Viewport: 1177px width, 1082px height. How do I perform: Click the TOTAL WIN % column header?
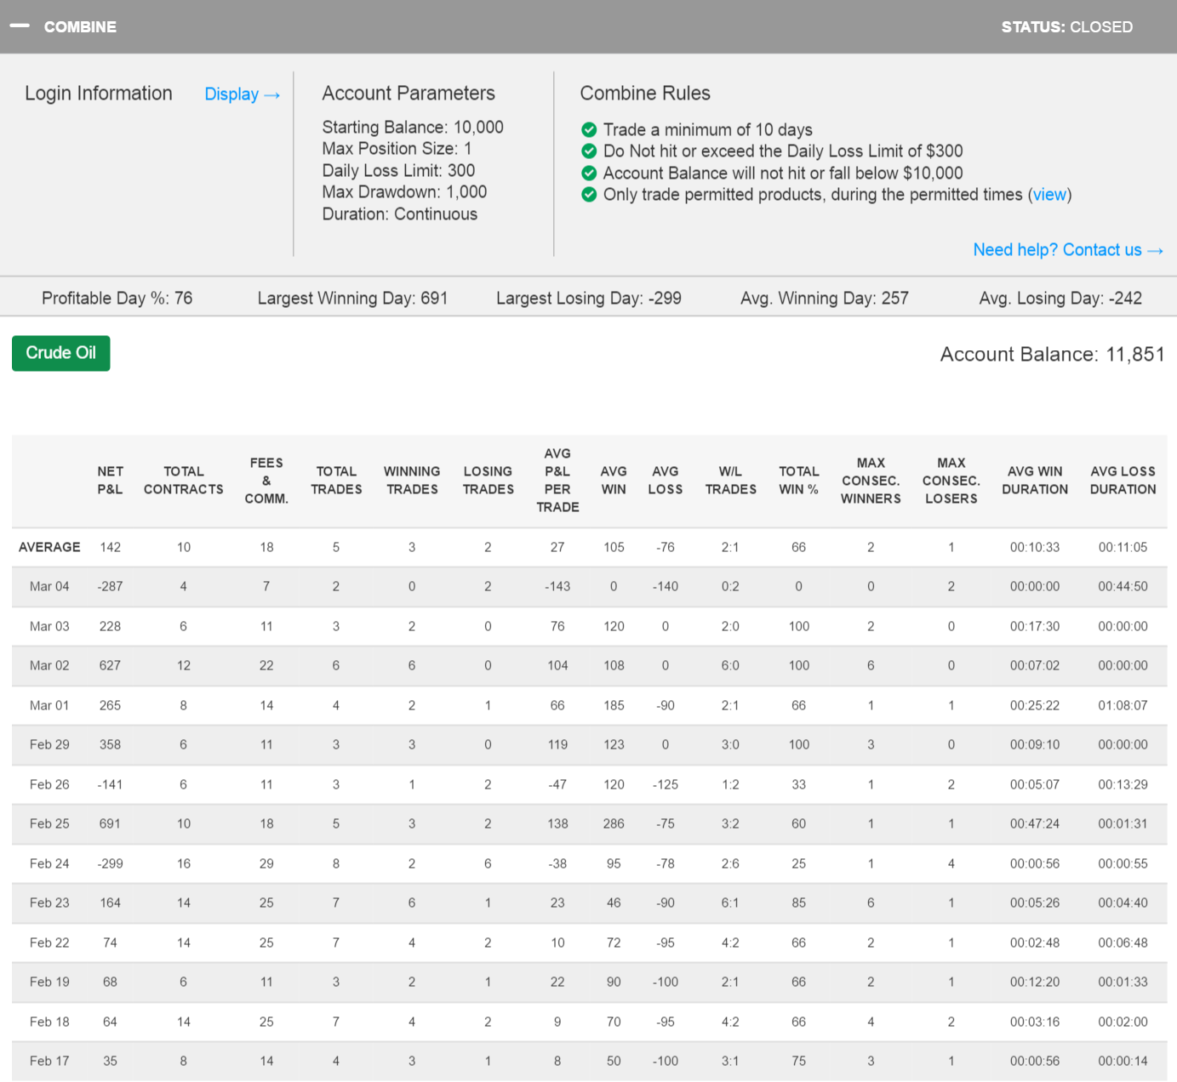click(798, 481)
